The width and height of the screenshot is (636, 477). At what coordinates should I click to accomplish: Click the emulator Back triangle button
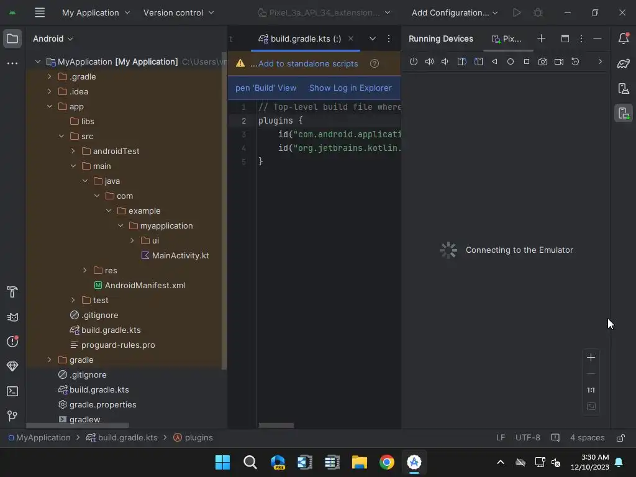pos(494,61)
